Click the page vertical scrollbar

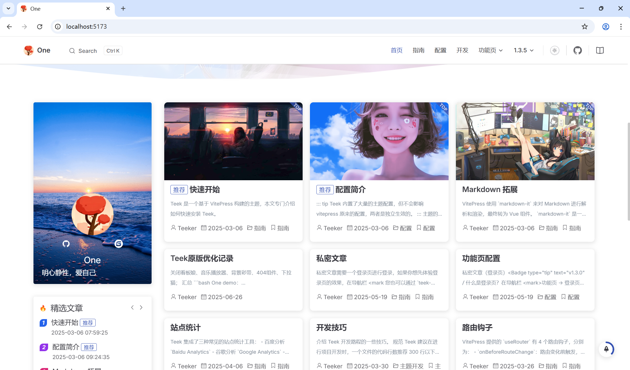tap(629, 172)
